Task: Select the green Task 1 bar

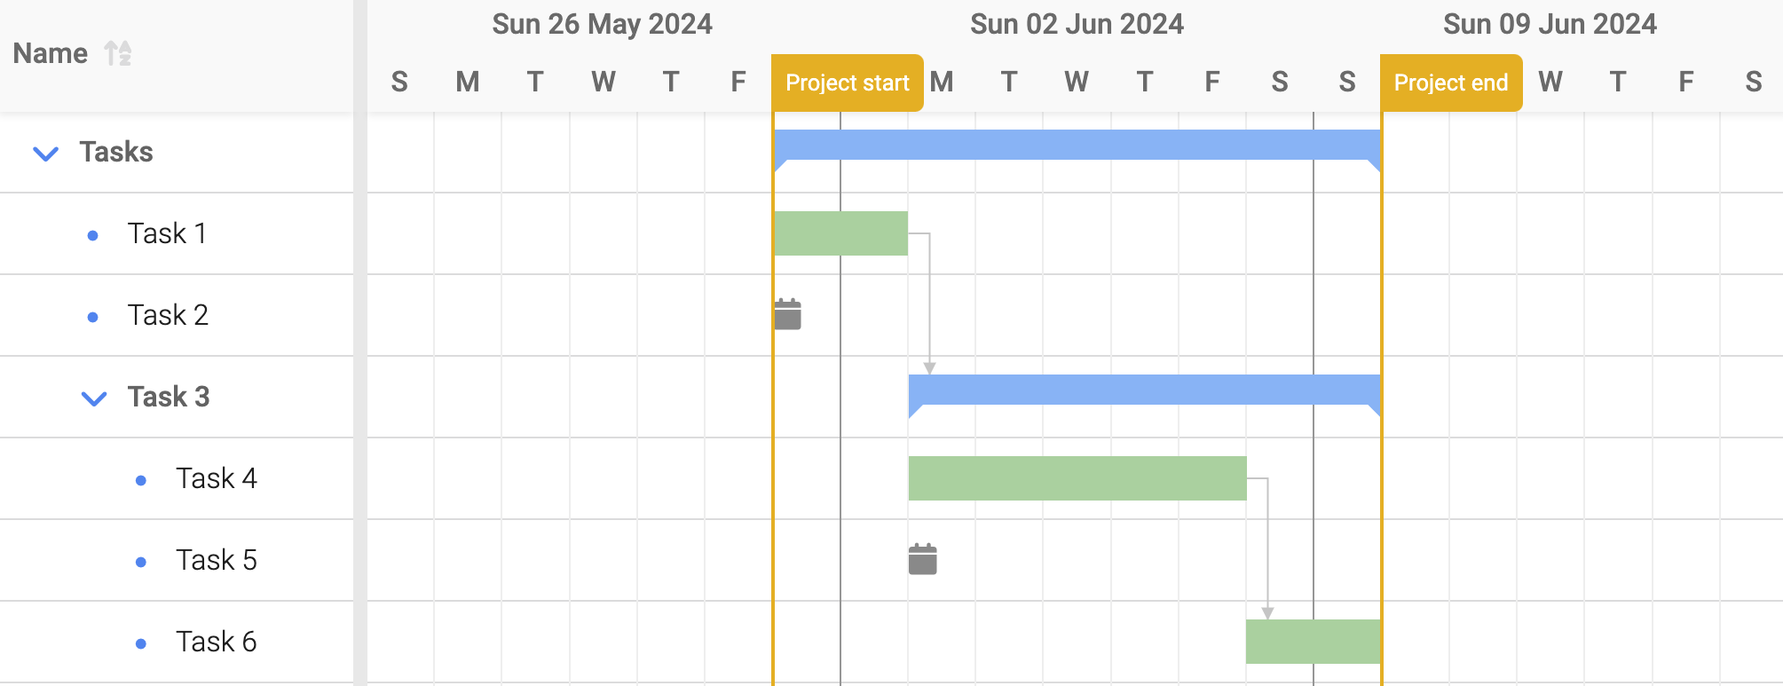Action: 840,233
